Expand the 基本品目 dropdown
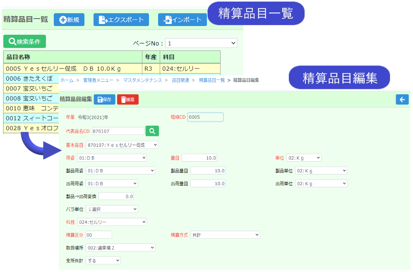The width and height of the screenshot is (413, 272). pos(122,145)
